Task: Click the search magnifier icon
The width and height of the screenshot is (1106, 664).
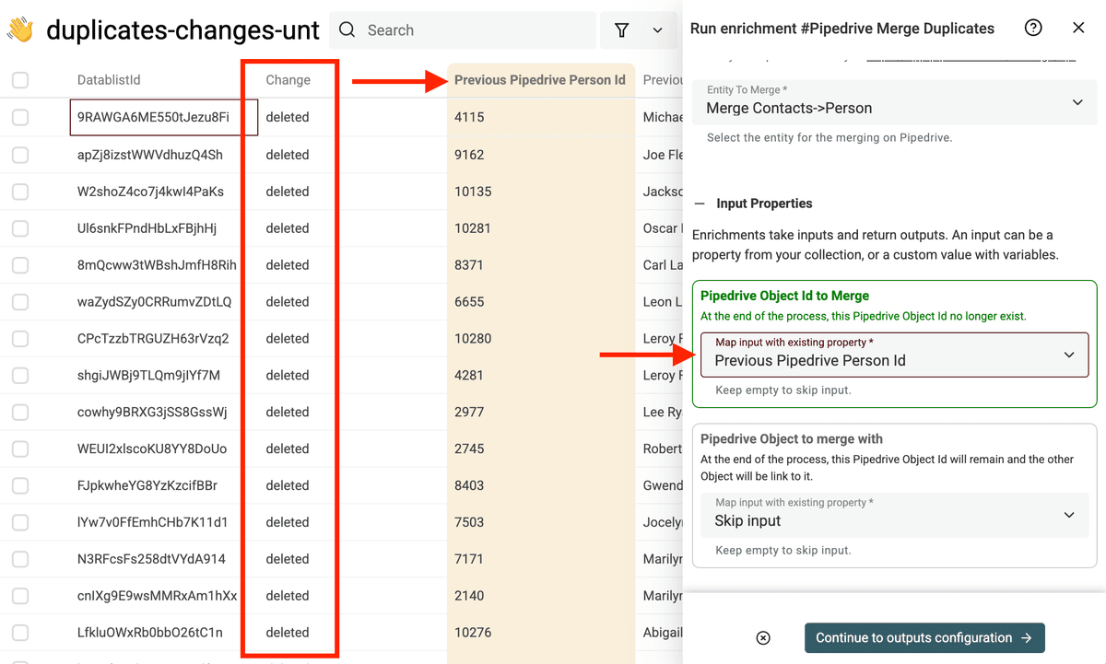Action: click(x=347, y=30)
